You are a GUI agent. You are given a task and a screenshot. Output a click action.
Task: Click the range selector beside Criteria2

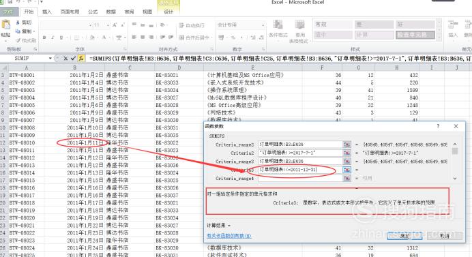point(346,153)
